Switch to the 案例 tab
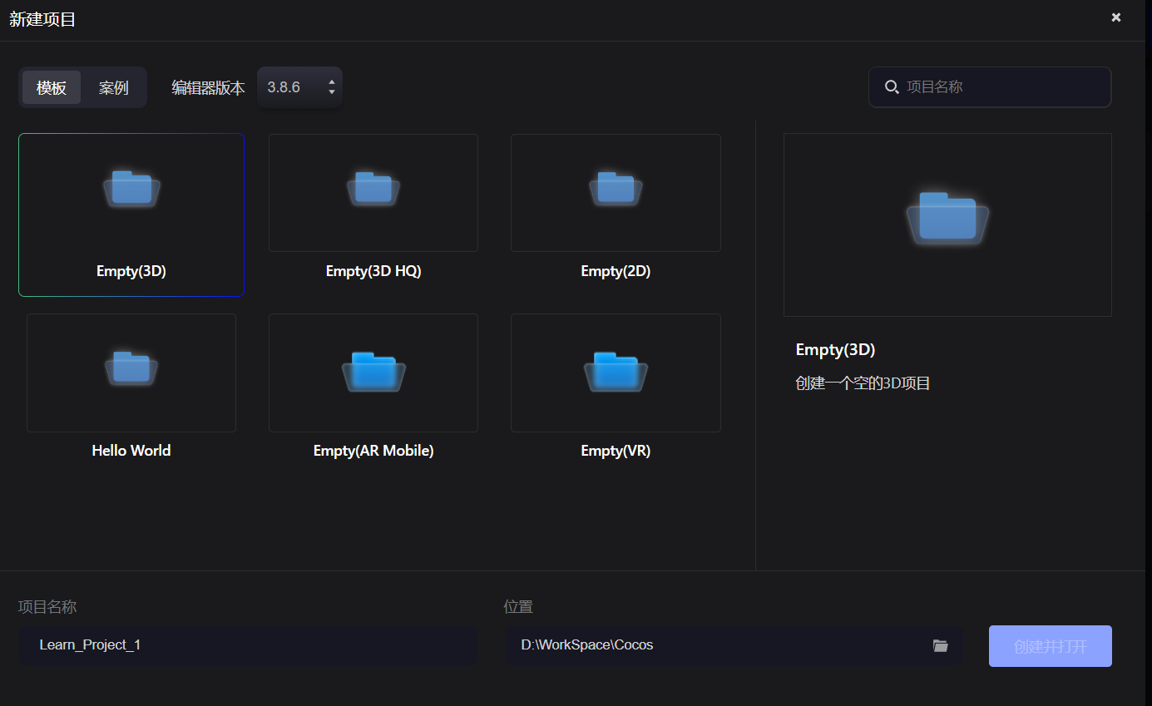1152x706 pixels. click(x=113, y=87)
